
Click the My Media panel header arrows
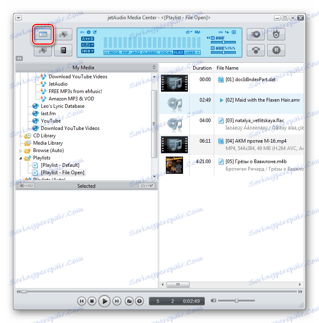pos(154,67)
